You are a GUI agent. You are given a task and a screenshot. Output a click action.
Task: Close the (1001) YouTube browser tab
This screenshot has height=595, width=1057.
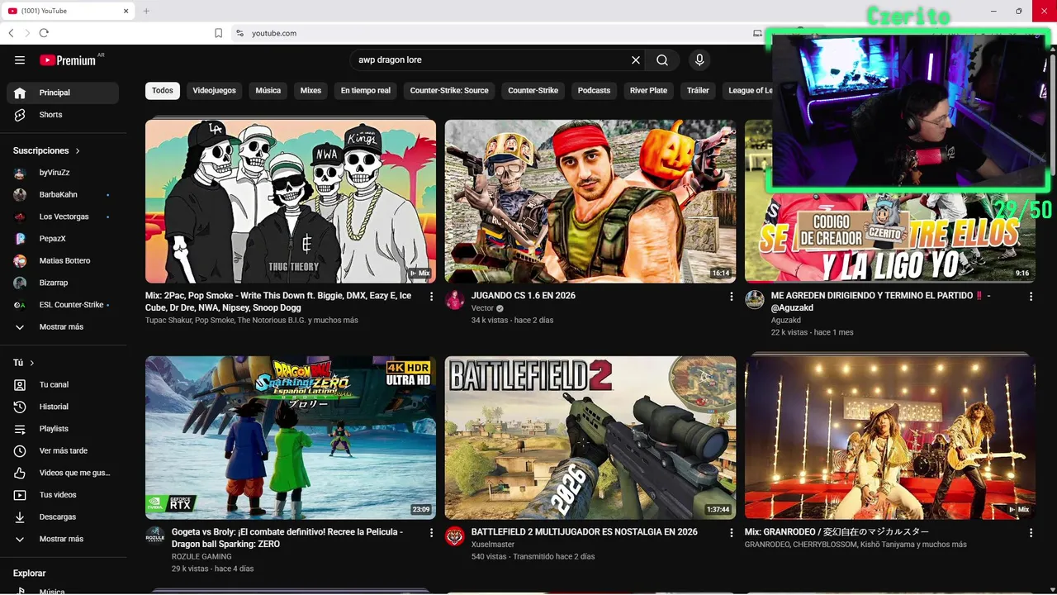126,11
